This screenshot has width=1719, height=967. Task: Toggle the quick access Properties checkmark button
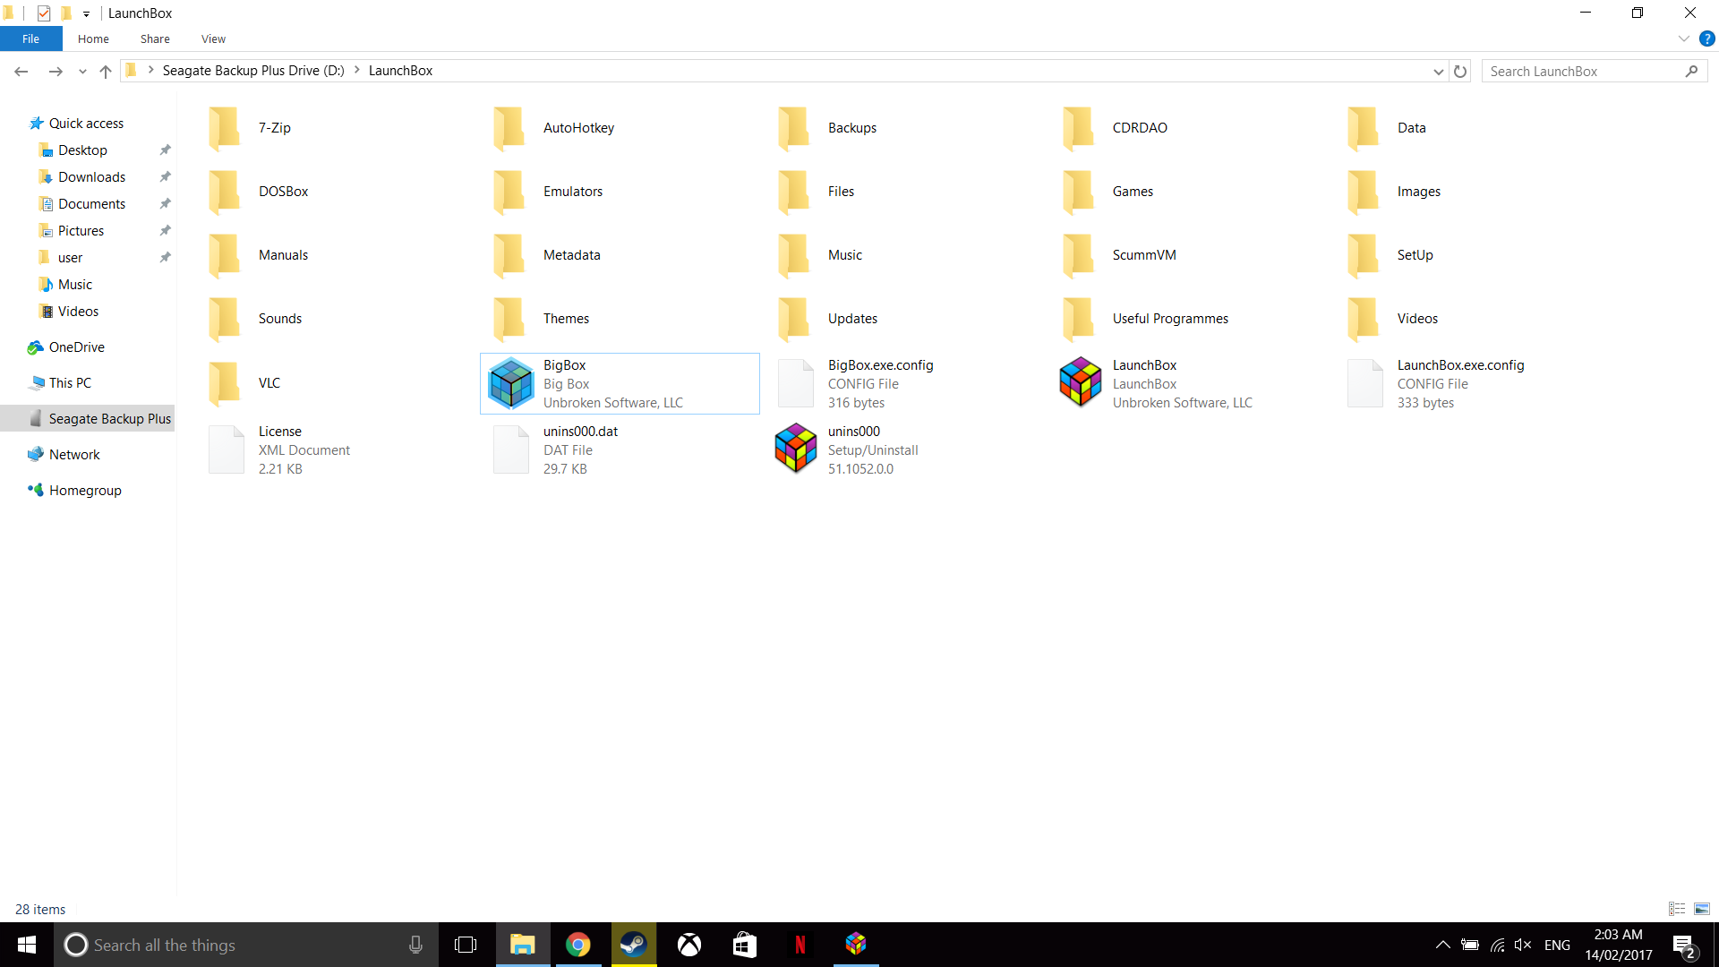click(44, 13)
